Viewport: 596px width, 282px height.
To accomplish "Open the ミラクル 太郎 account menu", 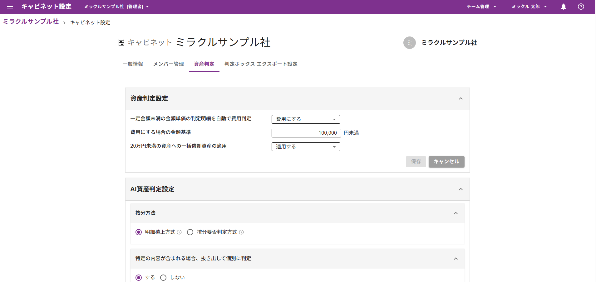I will (529, 7).
